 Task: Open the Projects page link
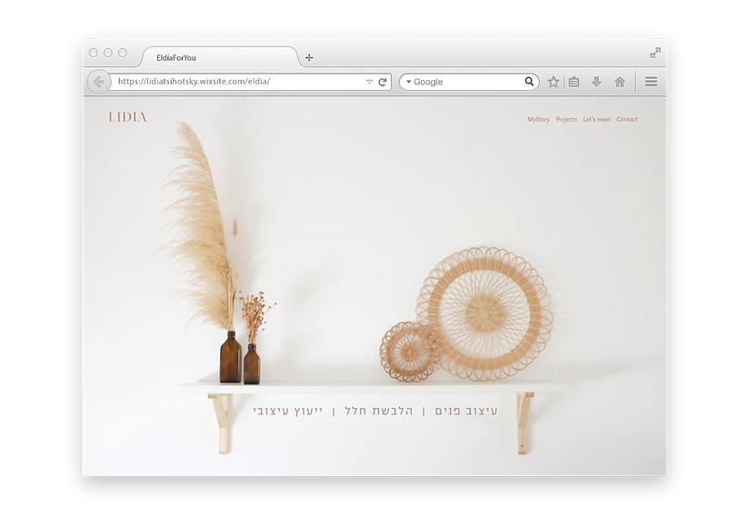(566, 120)
